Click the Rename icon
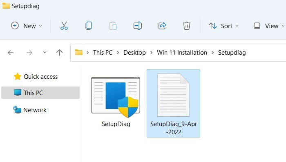The height and width of the screenshot is (162, 286). point(138,26)
